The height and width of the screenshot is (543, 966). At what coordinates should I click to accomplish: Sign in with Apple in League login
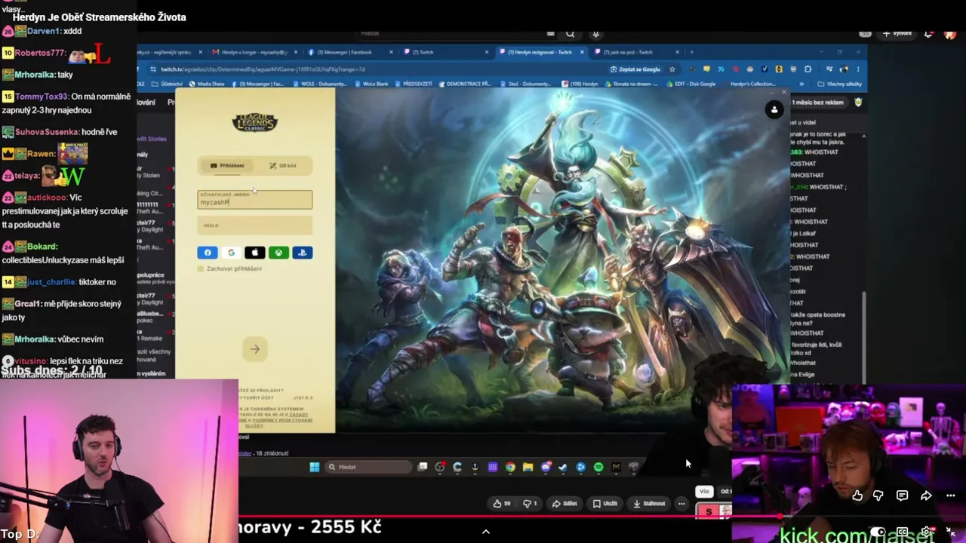coord(255,253)
